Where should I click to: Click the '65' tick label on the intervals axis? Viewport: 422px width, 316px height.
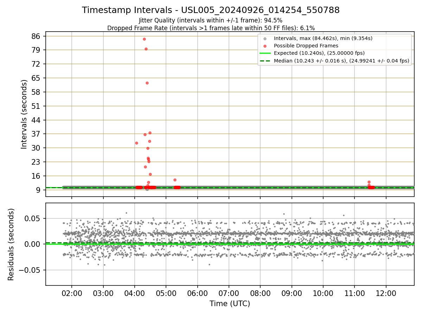(36, 78)
